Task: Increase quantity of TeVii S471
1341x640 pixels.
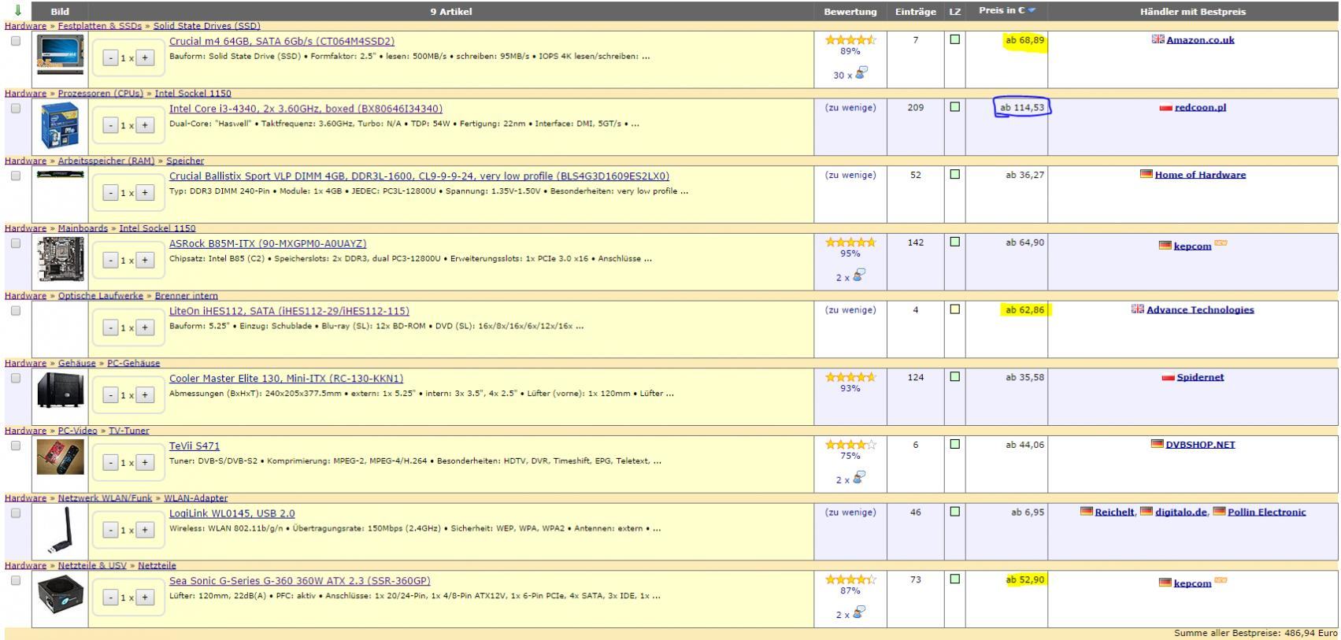Action: [x=145, y=463]
